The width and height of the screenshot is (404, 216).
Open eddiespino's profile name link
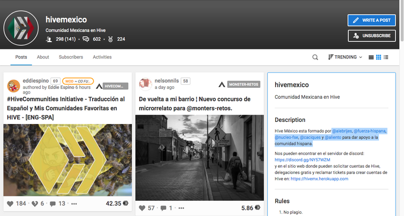click(36, 81)
